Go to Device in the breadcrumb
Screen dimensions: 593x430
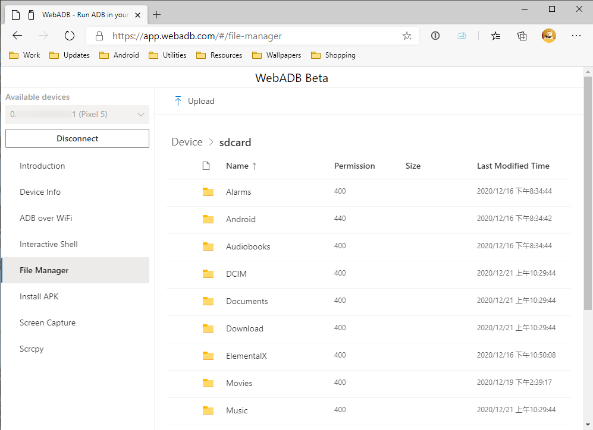pos(187,142)
